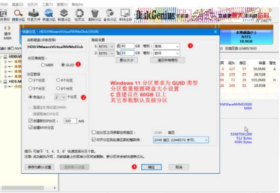
Task: Expand the 2048 扇区 alignment dropdown
Action: pyautogui.click(x=180, y=140)
